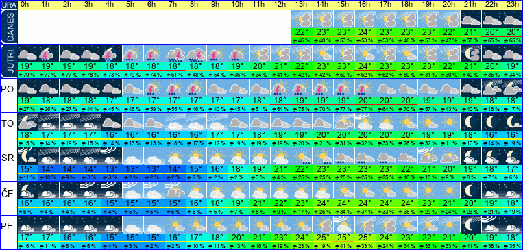Screen dimensions: 523x250
Task: Select the ČE day row label
Action: tap(8, 193)
